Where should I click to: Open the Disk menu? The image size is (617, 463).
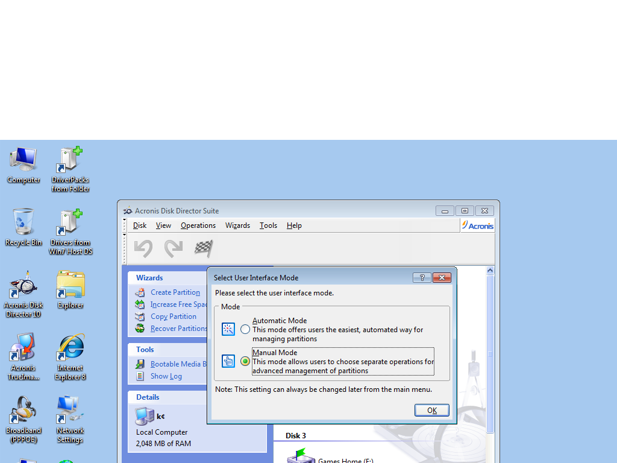140,225
